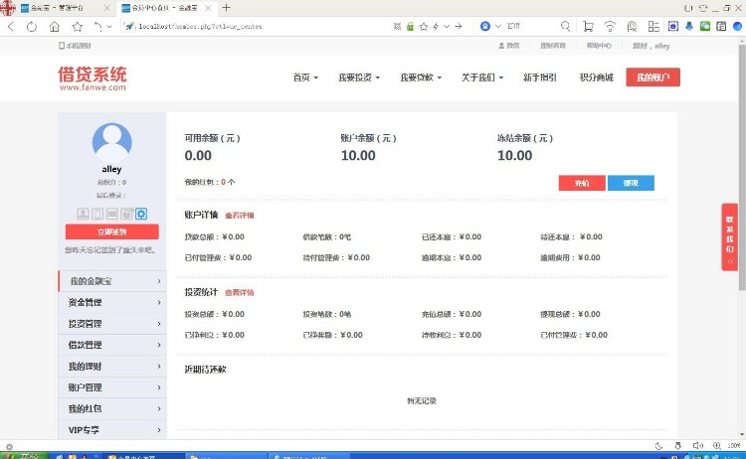Click the go arrow at address bar end
746x459 pixels.
pyautogui.click(x=459, y=27)
